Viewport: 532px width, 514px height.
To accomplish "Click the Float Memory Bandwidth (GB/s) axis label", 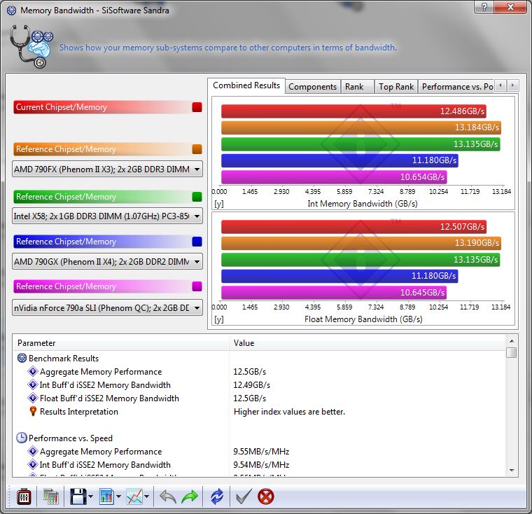I will (363, 319).
